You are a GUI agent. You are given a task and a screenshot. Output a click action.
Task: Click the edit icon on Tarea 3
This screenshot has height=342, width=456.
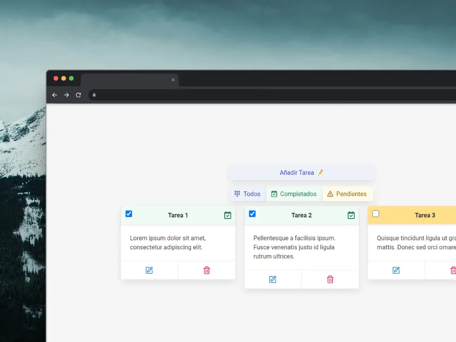pos(396,270)
